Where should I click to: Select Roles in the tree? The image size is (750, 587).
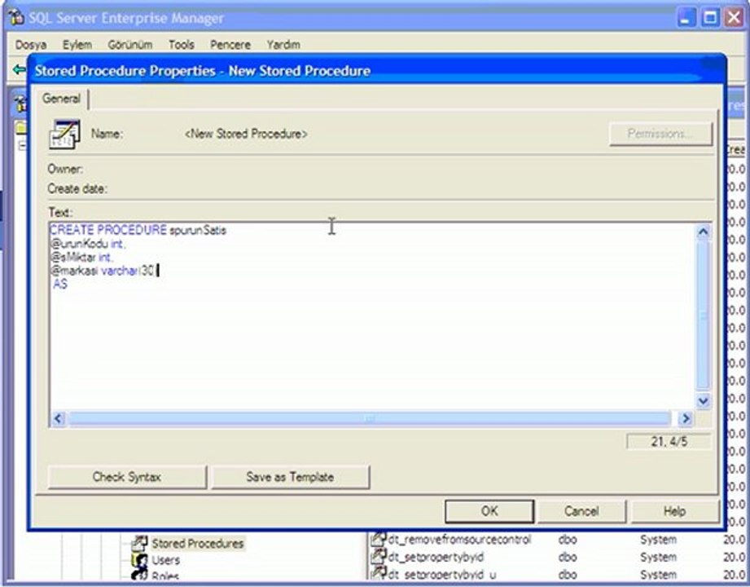(x=165, y=576)
